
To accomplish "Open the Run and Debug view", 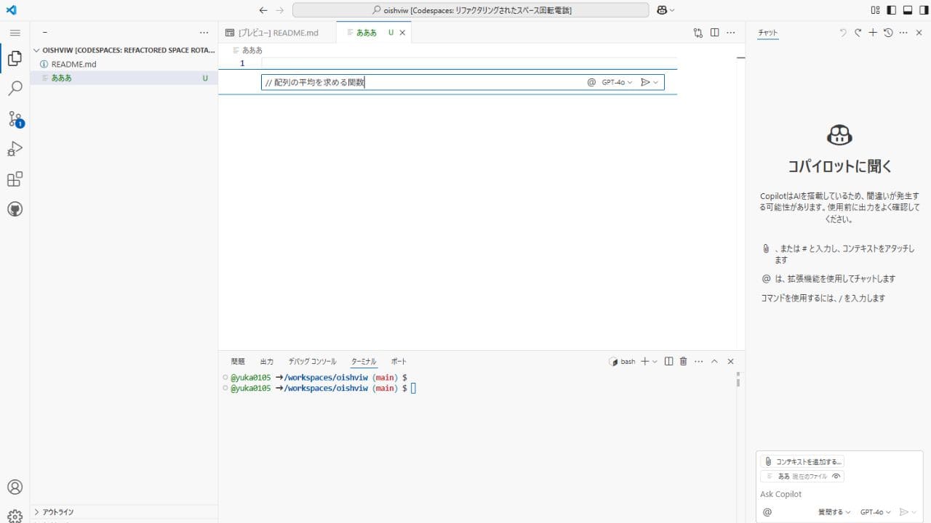I will coord(15,149).
